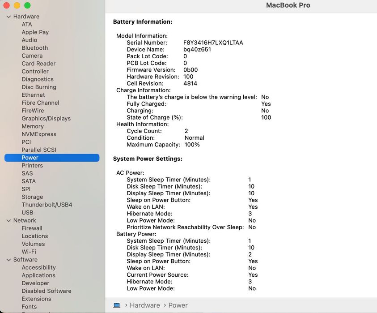
Task: Open the PCI entry
Action: click(x=26, y=142)
